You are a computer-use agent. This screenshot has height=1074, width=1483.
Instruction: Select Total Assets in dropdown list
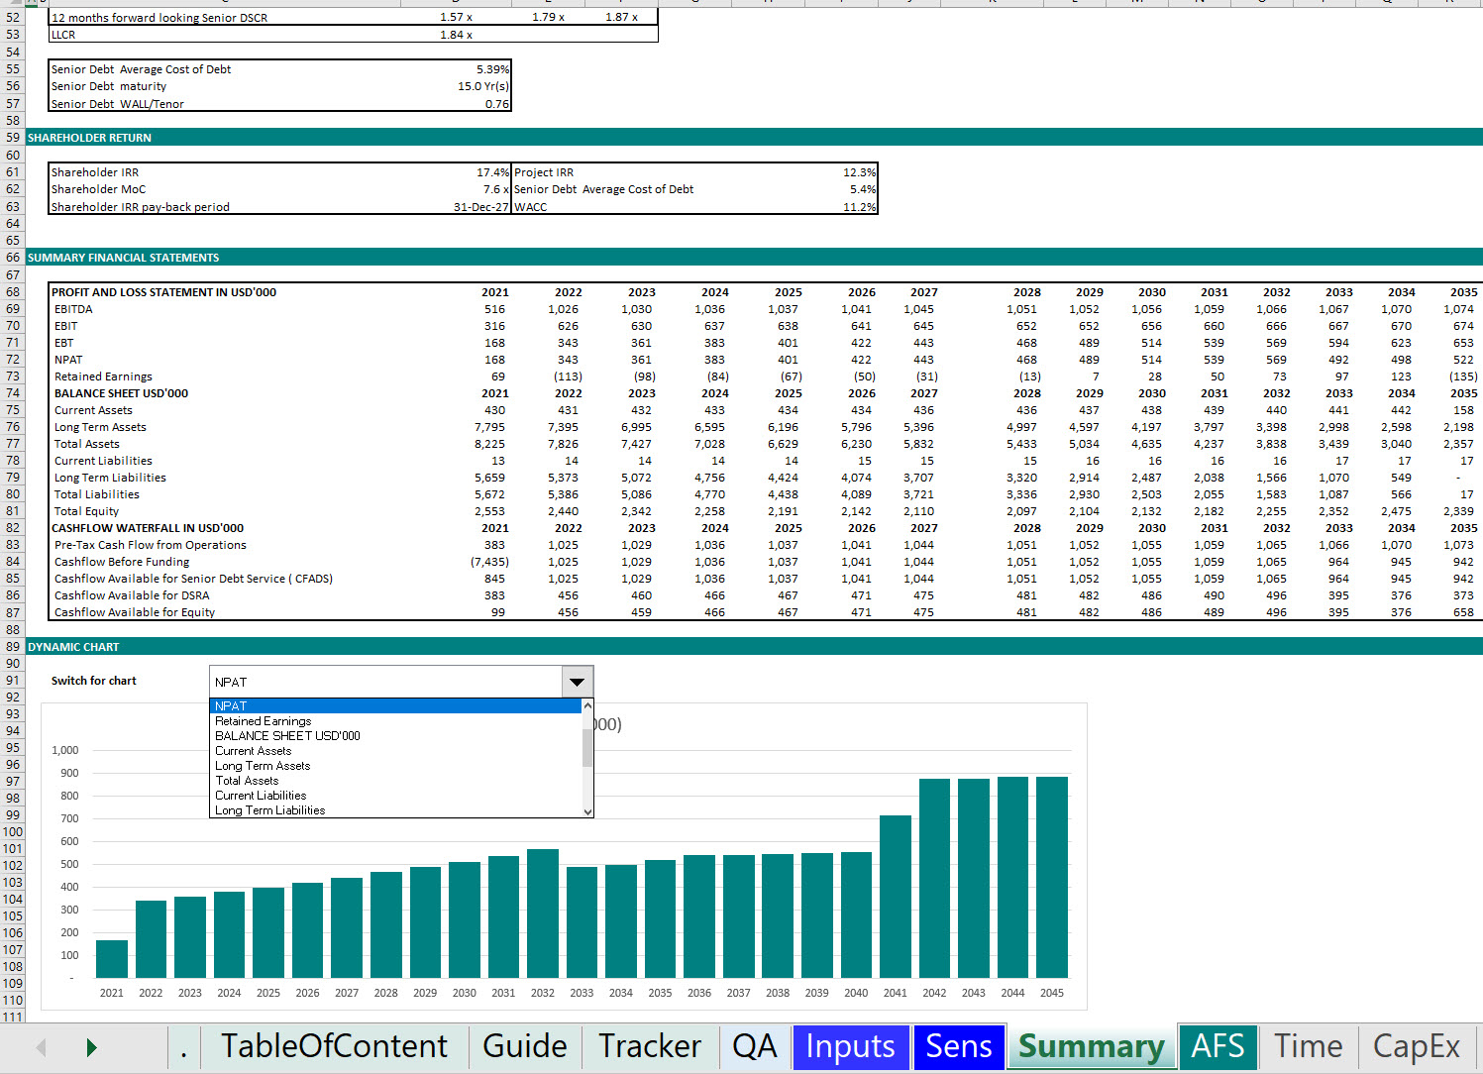pos(395,781)
